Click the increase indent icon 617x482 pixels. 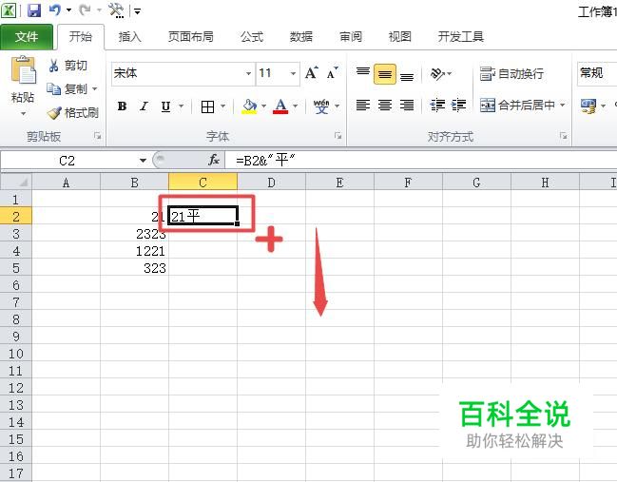point(458,106)
